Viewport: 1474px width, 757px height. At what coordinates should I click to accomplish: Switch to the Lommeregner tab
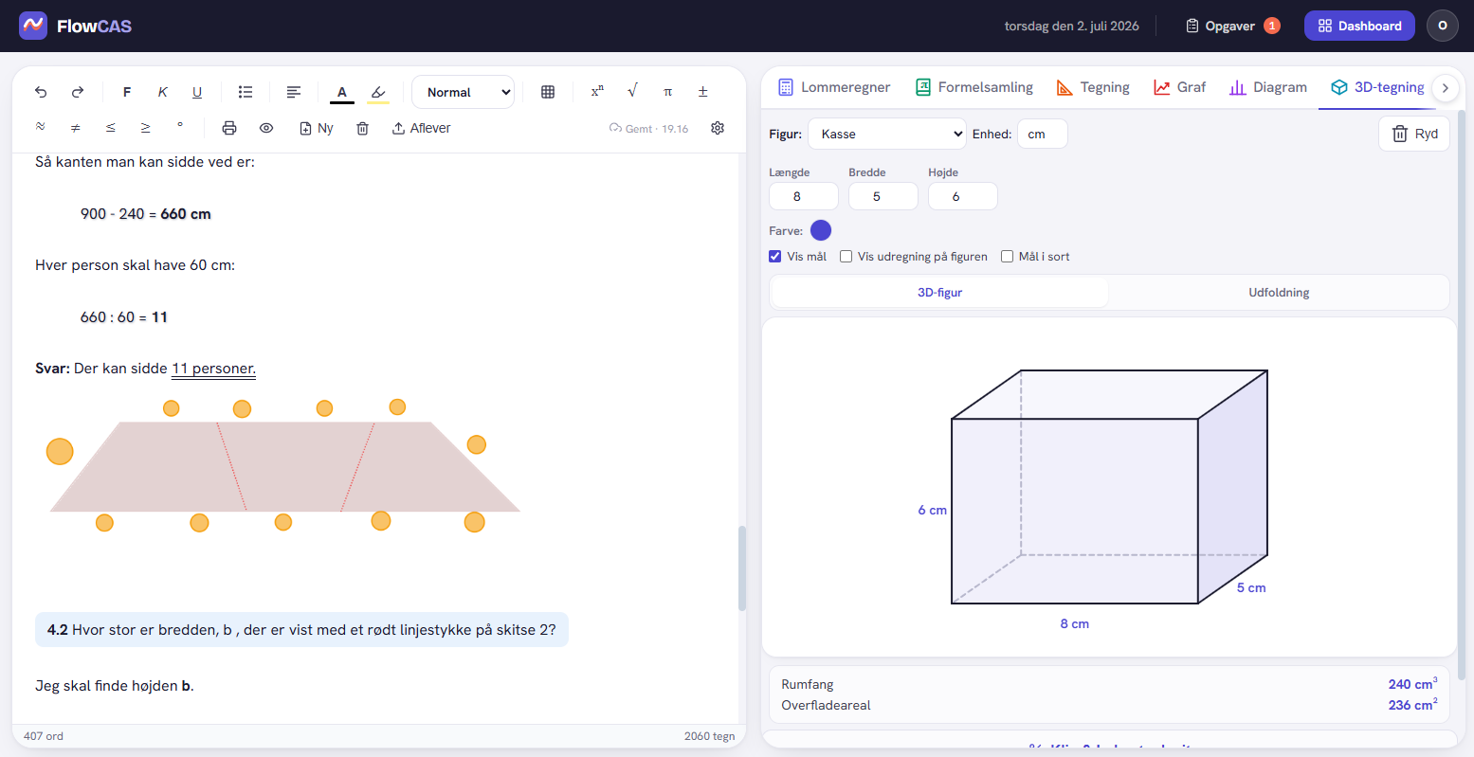pos(834,87)
